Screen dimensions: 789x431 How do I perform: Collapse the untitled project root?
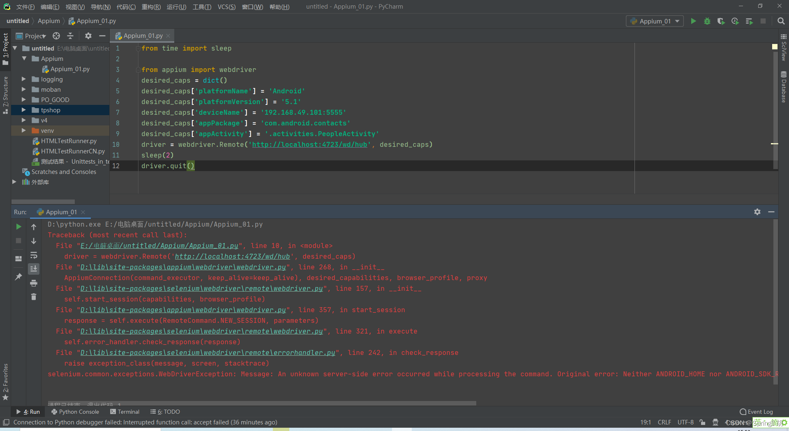[x=15, y=48]
